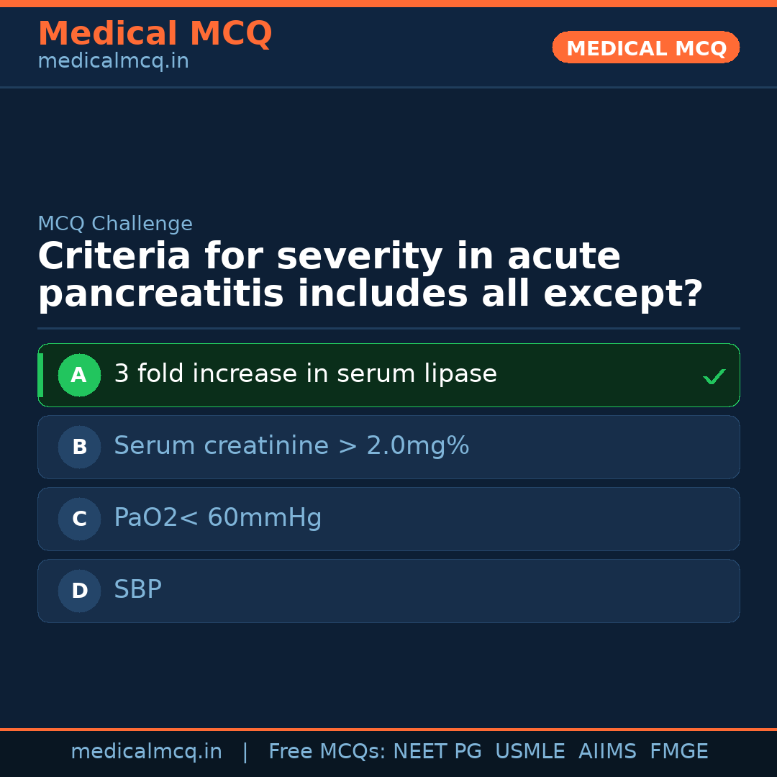Select the 'SBP' answer text
777x777 pixels.
(x=137, y=590)
